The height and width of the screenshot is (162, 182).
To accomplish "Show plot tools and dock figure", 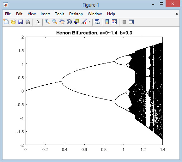I will pos(131,22).
